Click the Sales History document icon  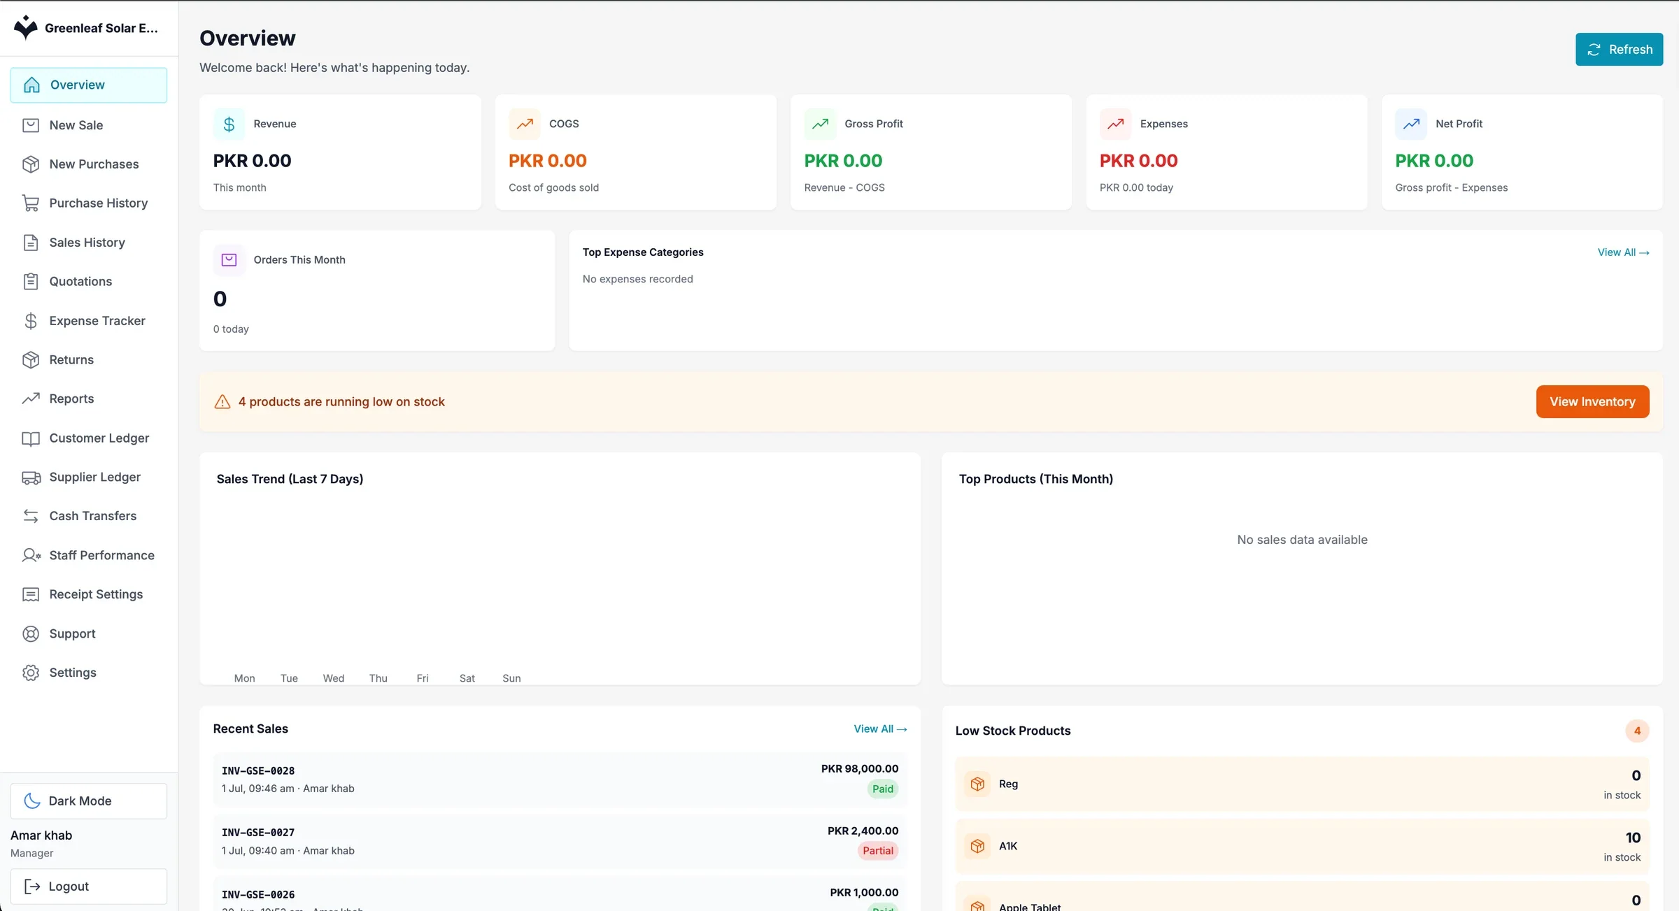[x=31, y=243]
